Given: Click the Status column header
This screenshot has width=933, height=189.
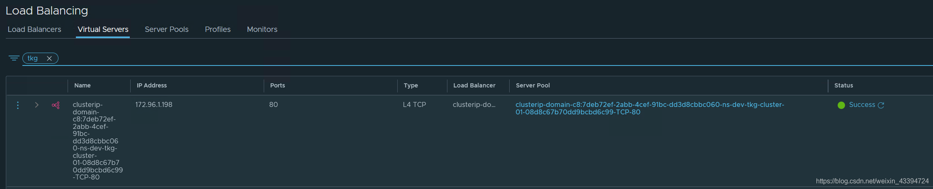Looking at the screenshot, I should tap(844, 85).
